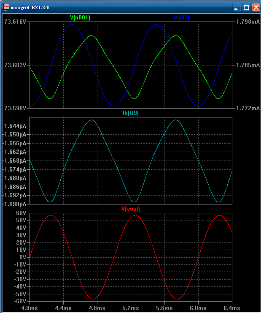Close the mongrel_BX1.3-U window

pyautogui.click(x=256, y=8)
